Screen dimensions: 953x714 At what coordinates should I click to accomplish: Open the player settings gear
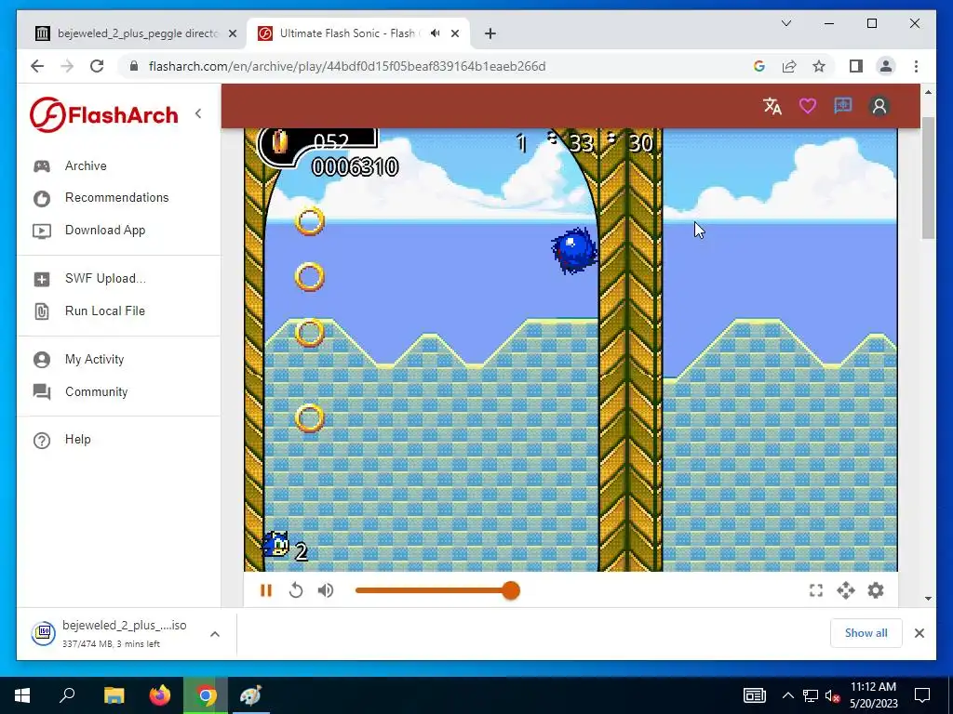click(875, 590)
